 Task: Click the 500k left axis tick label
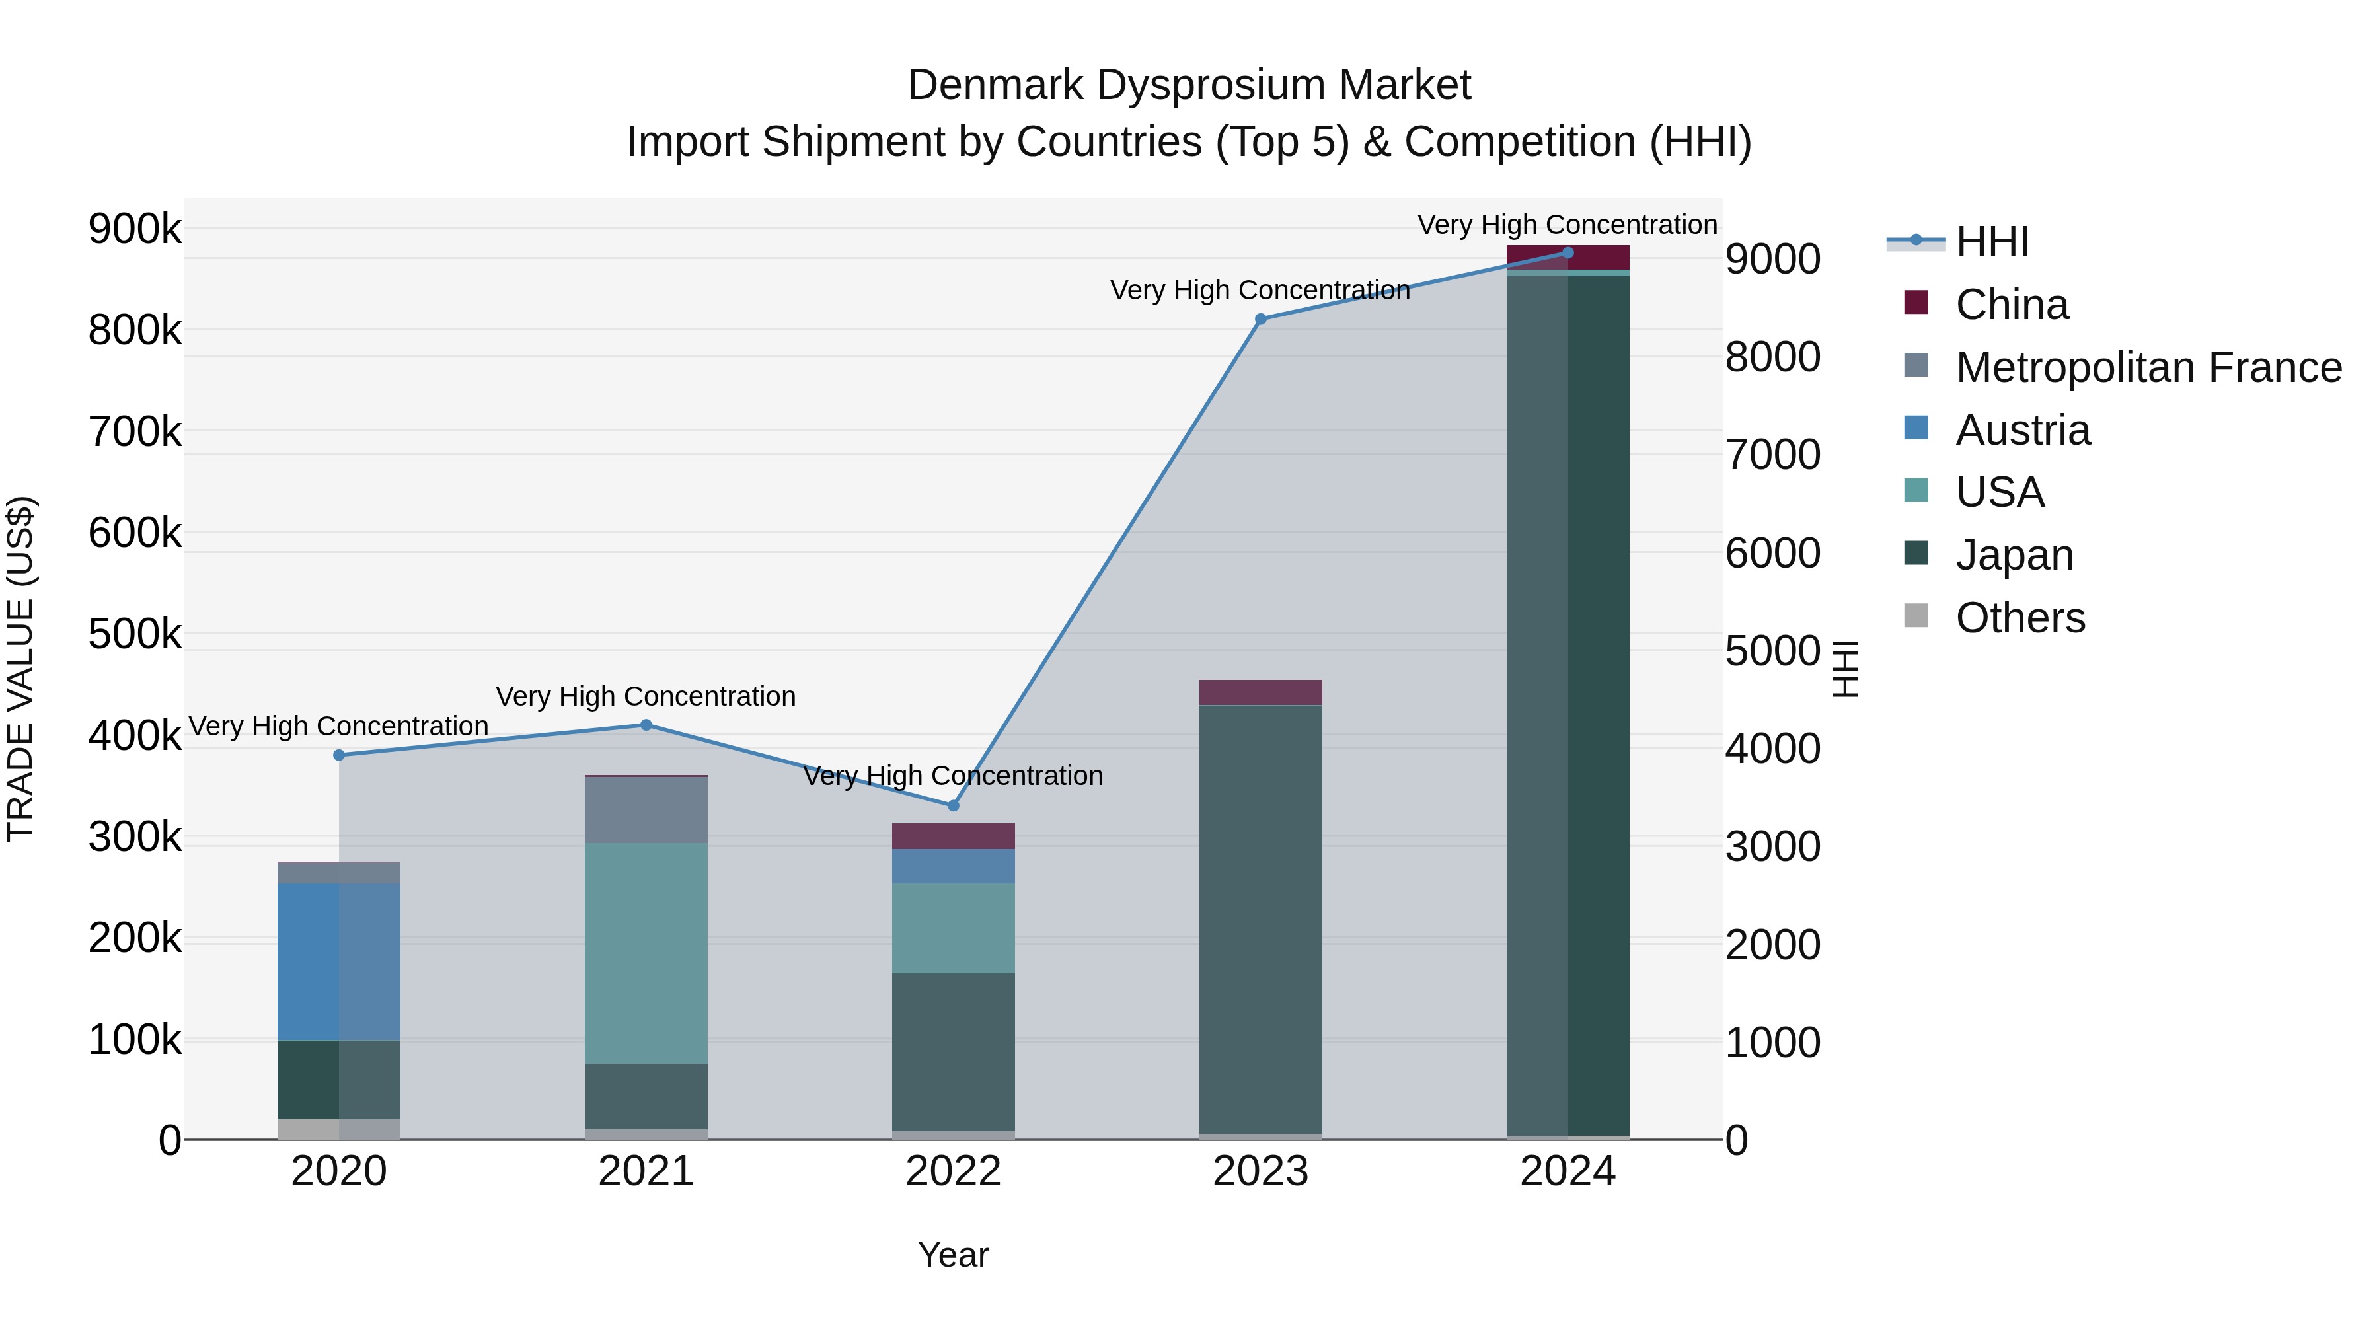coord(135,634)
